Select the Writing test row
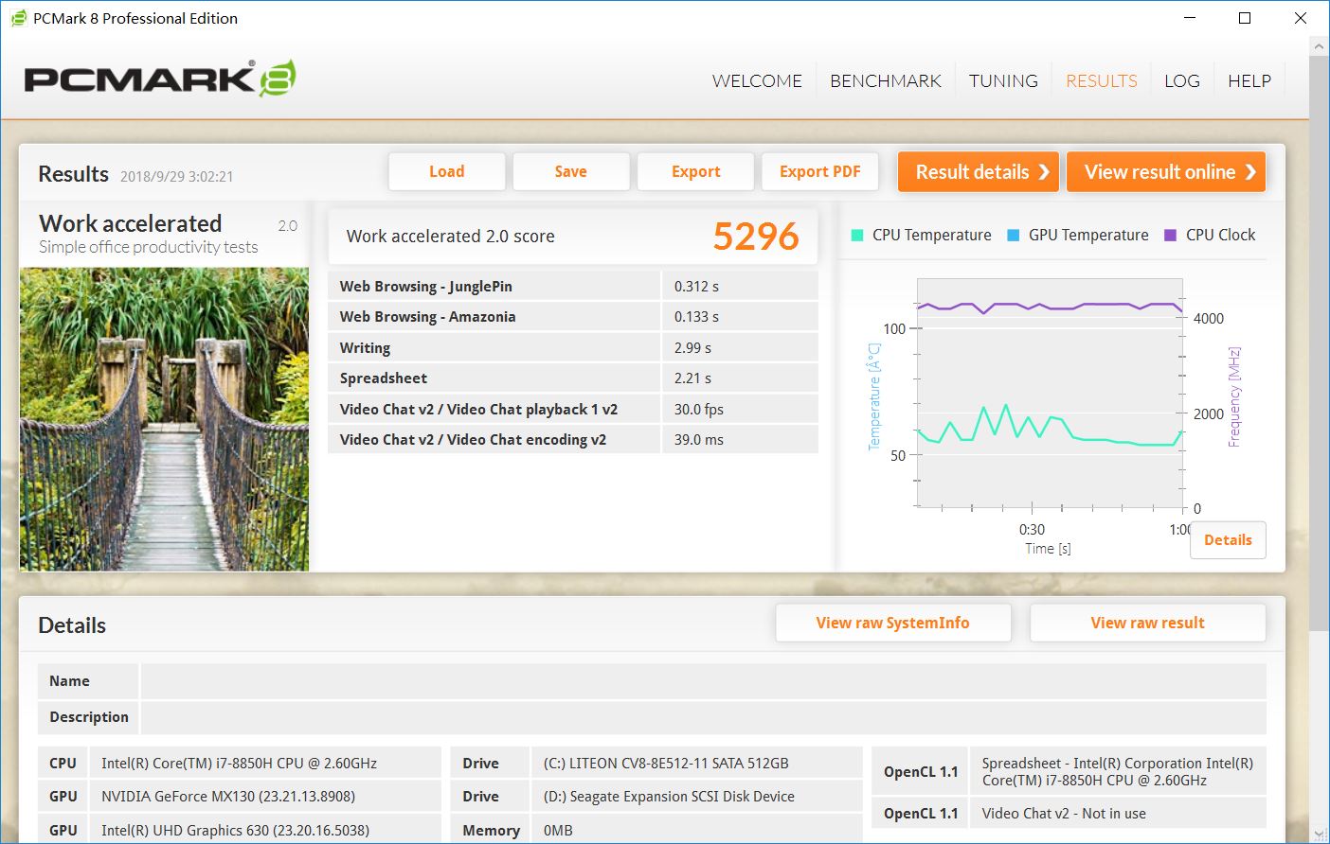Image resolution: width=1330 pixels, height=844 pixels. point(573,347)
